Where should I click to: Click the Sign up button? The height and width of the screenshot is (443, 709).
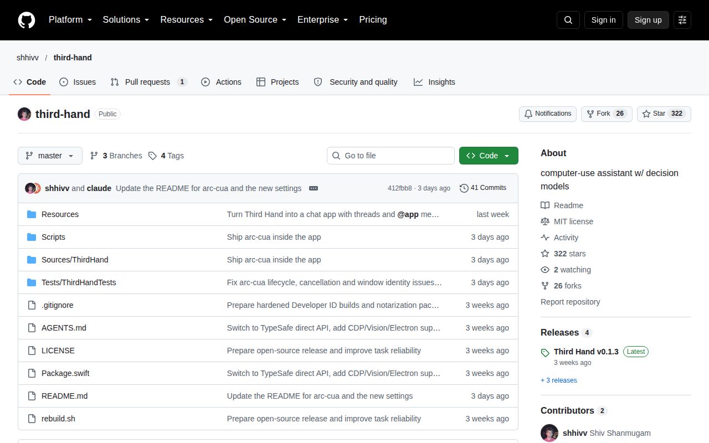(x=648, y=20)
